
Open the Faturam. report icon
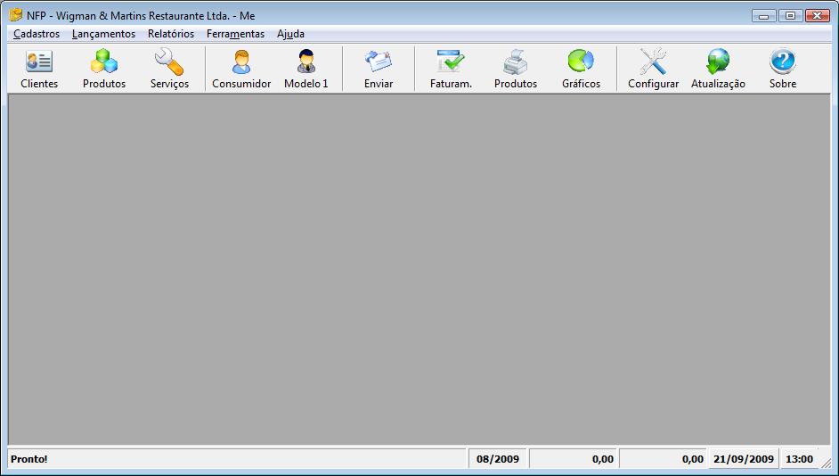point(451,62)
